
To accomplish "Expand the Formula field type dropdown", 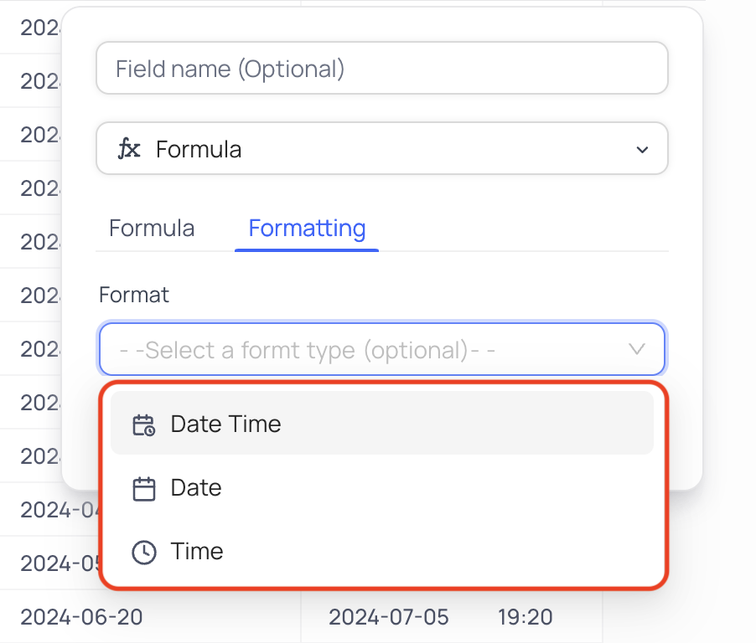I will pyautogui.click(x=382, y=148).
